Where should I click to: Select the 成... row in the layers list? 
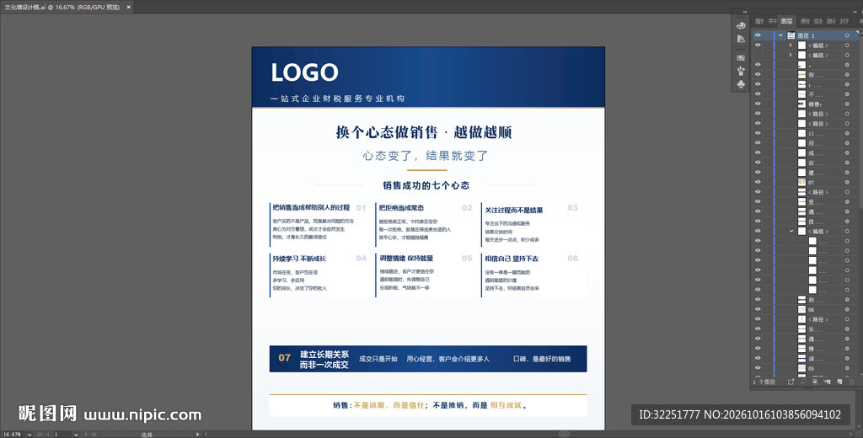coord(805,153)
